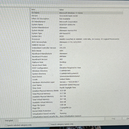The height and width of the screenshot is (129, 129).
Task: Select Virtualization-based security row
Action: point(77,113)
